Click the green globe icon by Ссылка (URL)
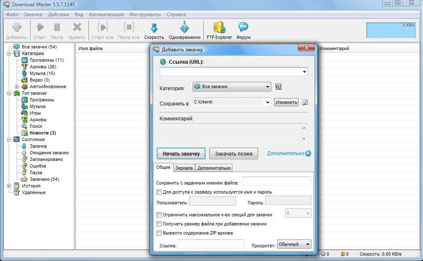Screen dimensions: 423x261 pyautogui.click(x=163, y=62)
